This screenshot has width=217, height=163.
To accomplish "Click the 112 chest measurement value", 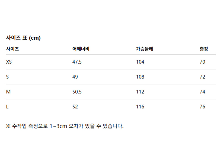I will tap(140, 92).
